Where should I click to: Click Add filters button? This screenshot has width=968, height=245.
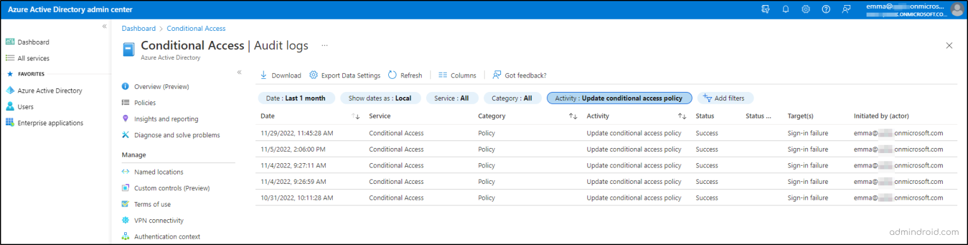pos(725,98)
